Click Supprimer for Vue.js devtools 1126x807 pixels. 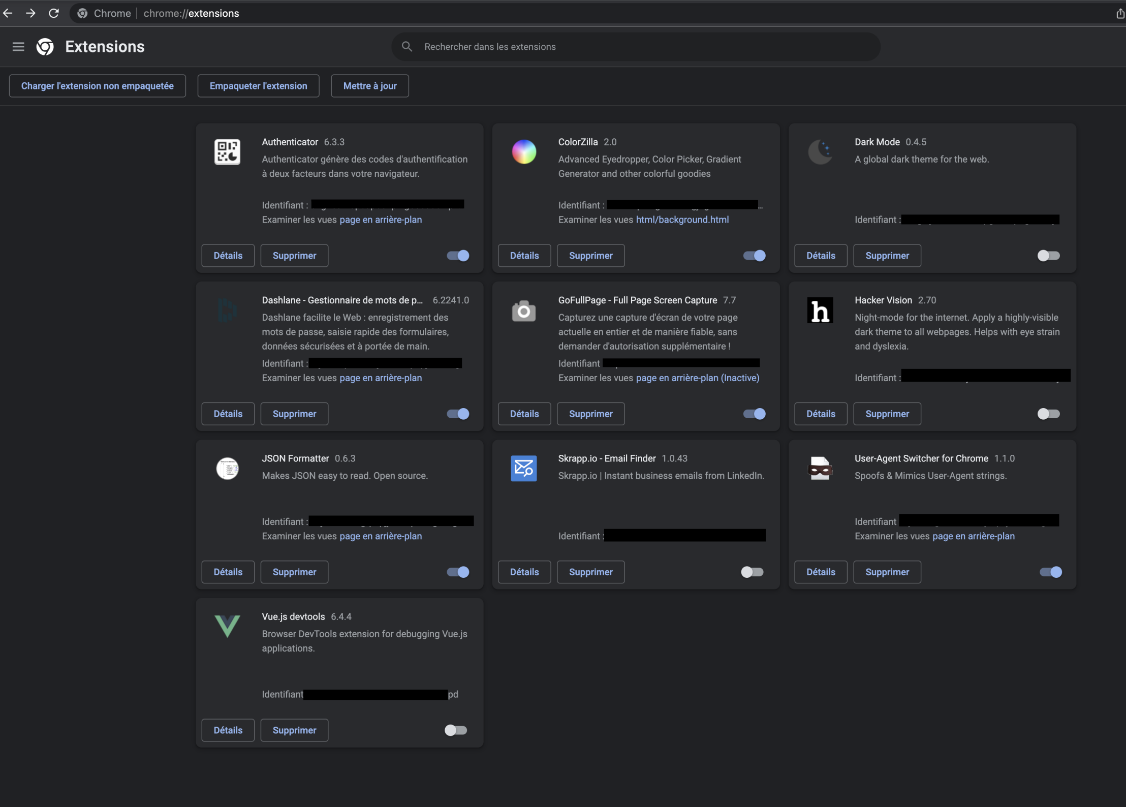pos(294,730)
